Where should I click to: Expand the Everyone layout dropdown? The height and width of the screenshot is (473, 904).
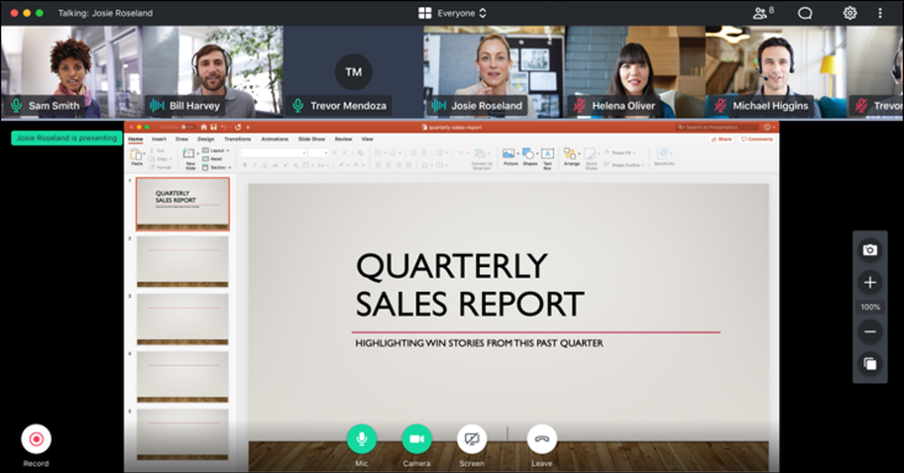[453, 13]
